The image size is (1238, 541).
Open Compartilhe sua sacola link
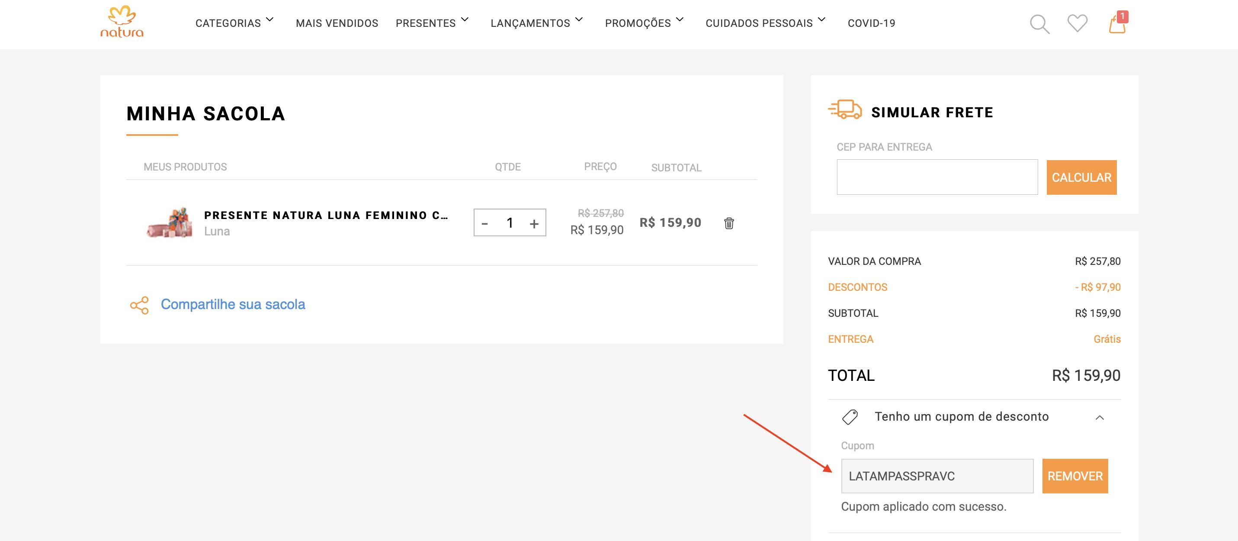click(x=233, y=304)
